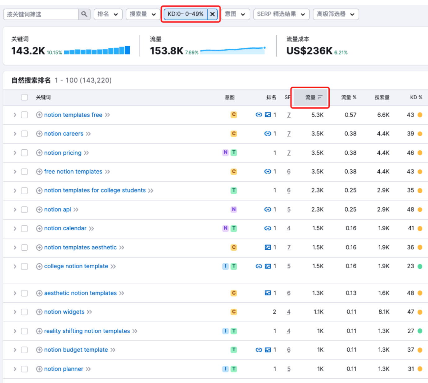Open the aesthetic notion templates keyword link

[x=80, y=293]
